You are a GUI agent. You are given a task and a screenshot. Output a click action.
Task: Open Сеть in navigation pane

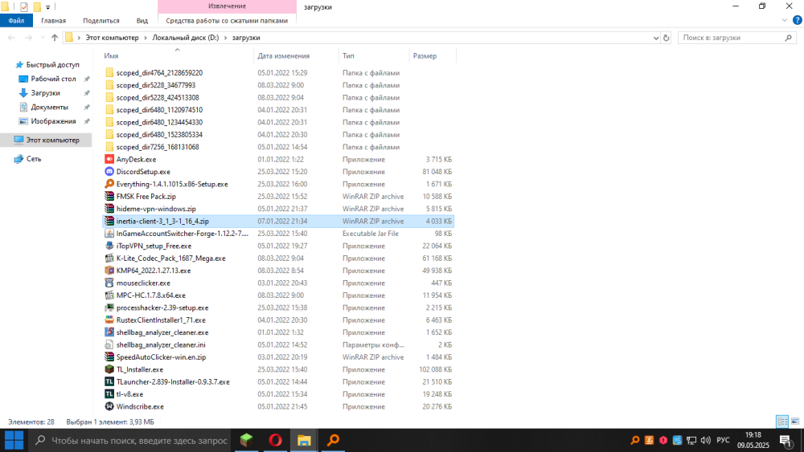tap(33, 159)
